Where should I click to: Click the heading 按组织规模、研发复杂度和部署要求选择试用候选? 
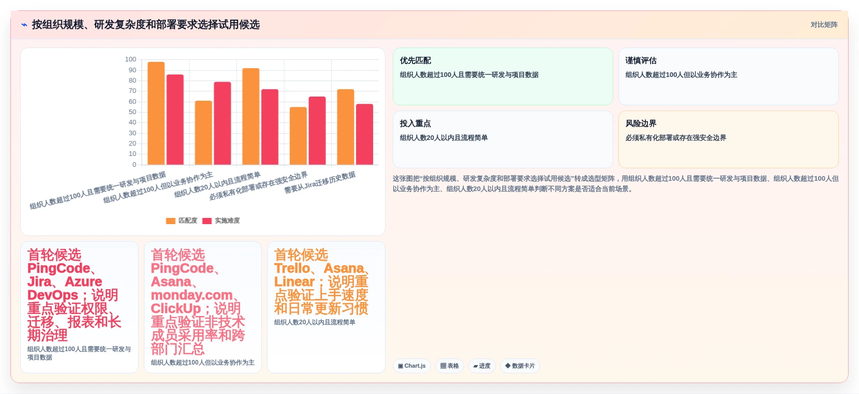[x=146, y=24]
